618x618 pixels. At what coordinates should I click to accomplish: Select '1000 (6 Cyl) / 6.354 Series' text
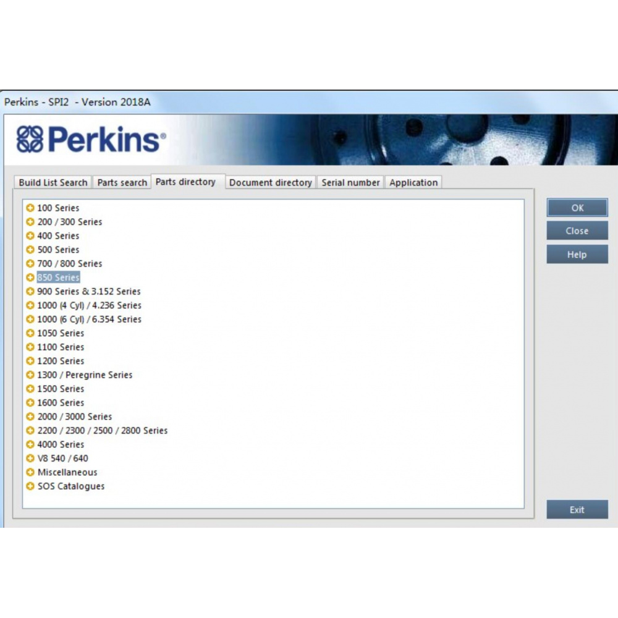tap(89, 320)
